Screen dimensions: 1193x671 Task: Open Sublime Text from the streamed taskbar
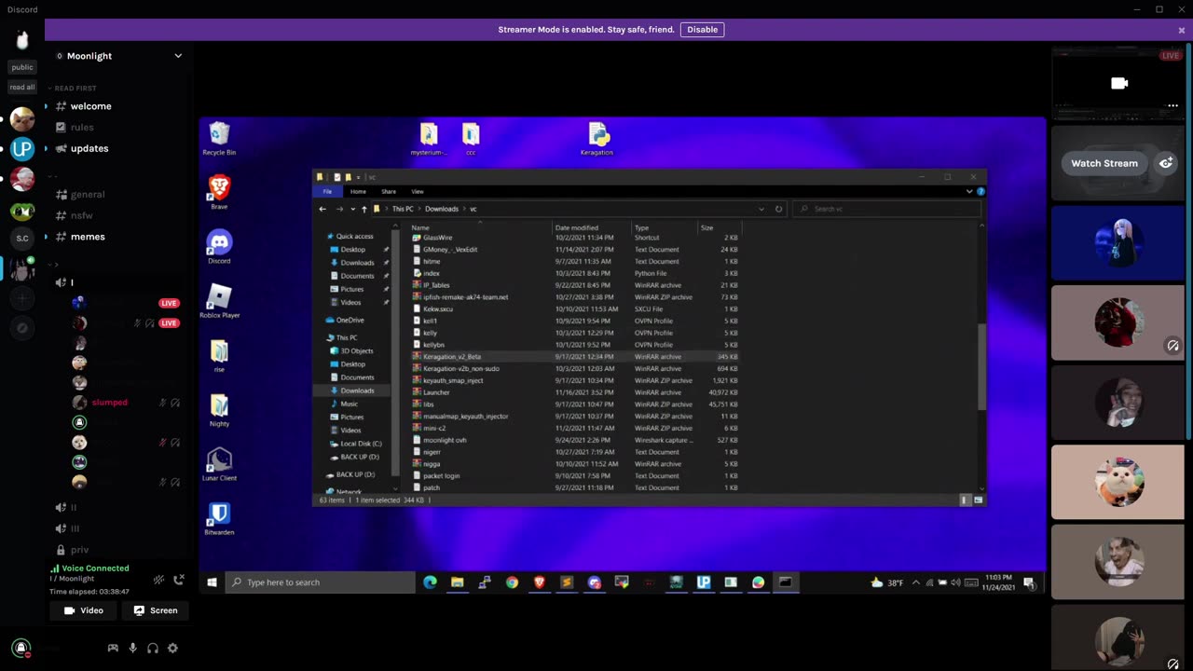coord(567,582)
